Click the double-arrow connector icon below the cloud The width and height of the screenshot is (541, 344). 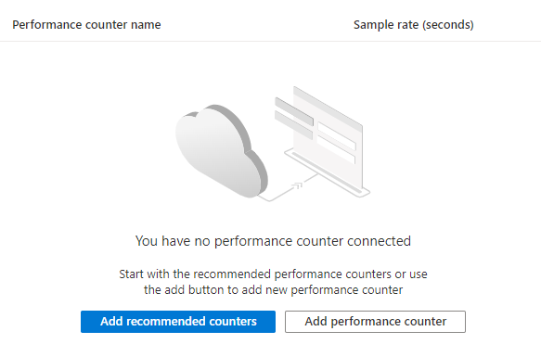297,185
